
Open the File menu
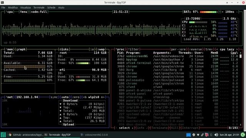pyautogui.click(x=3, y=8)
